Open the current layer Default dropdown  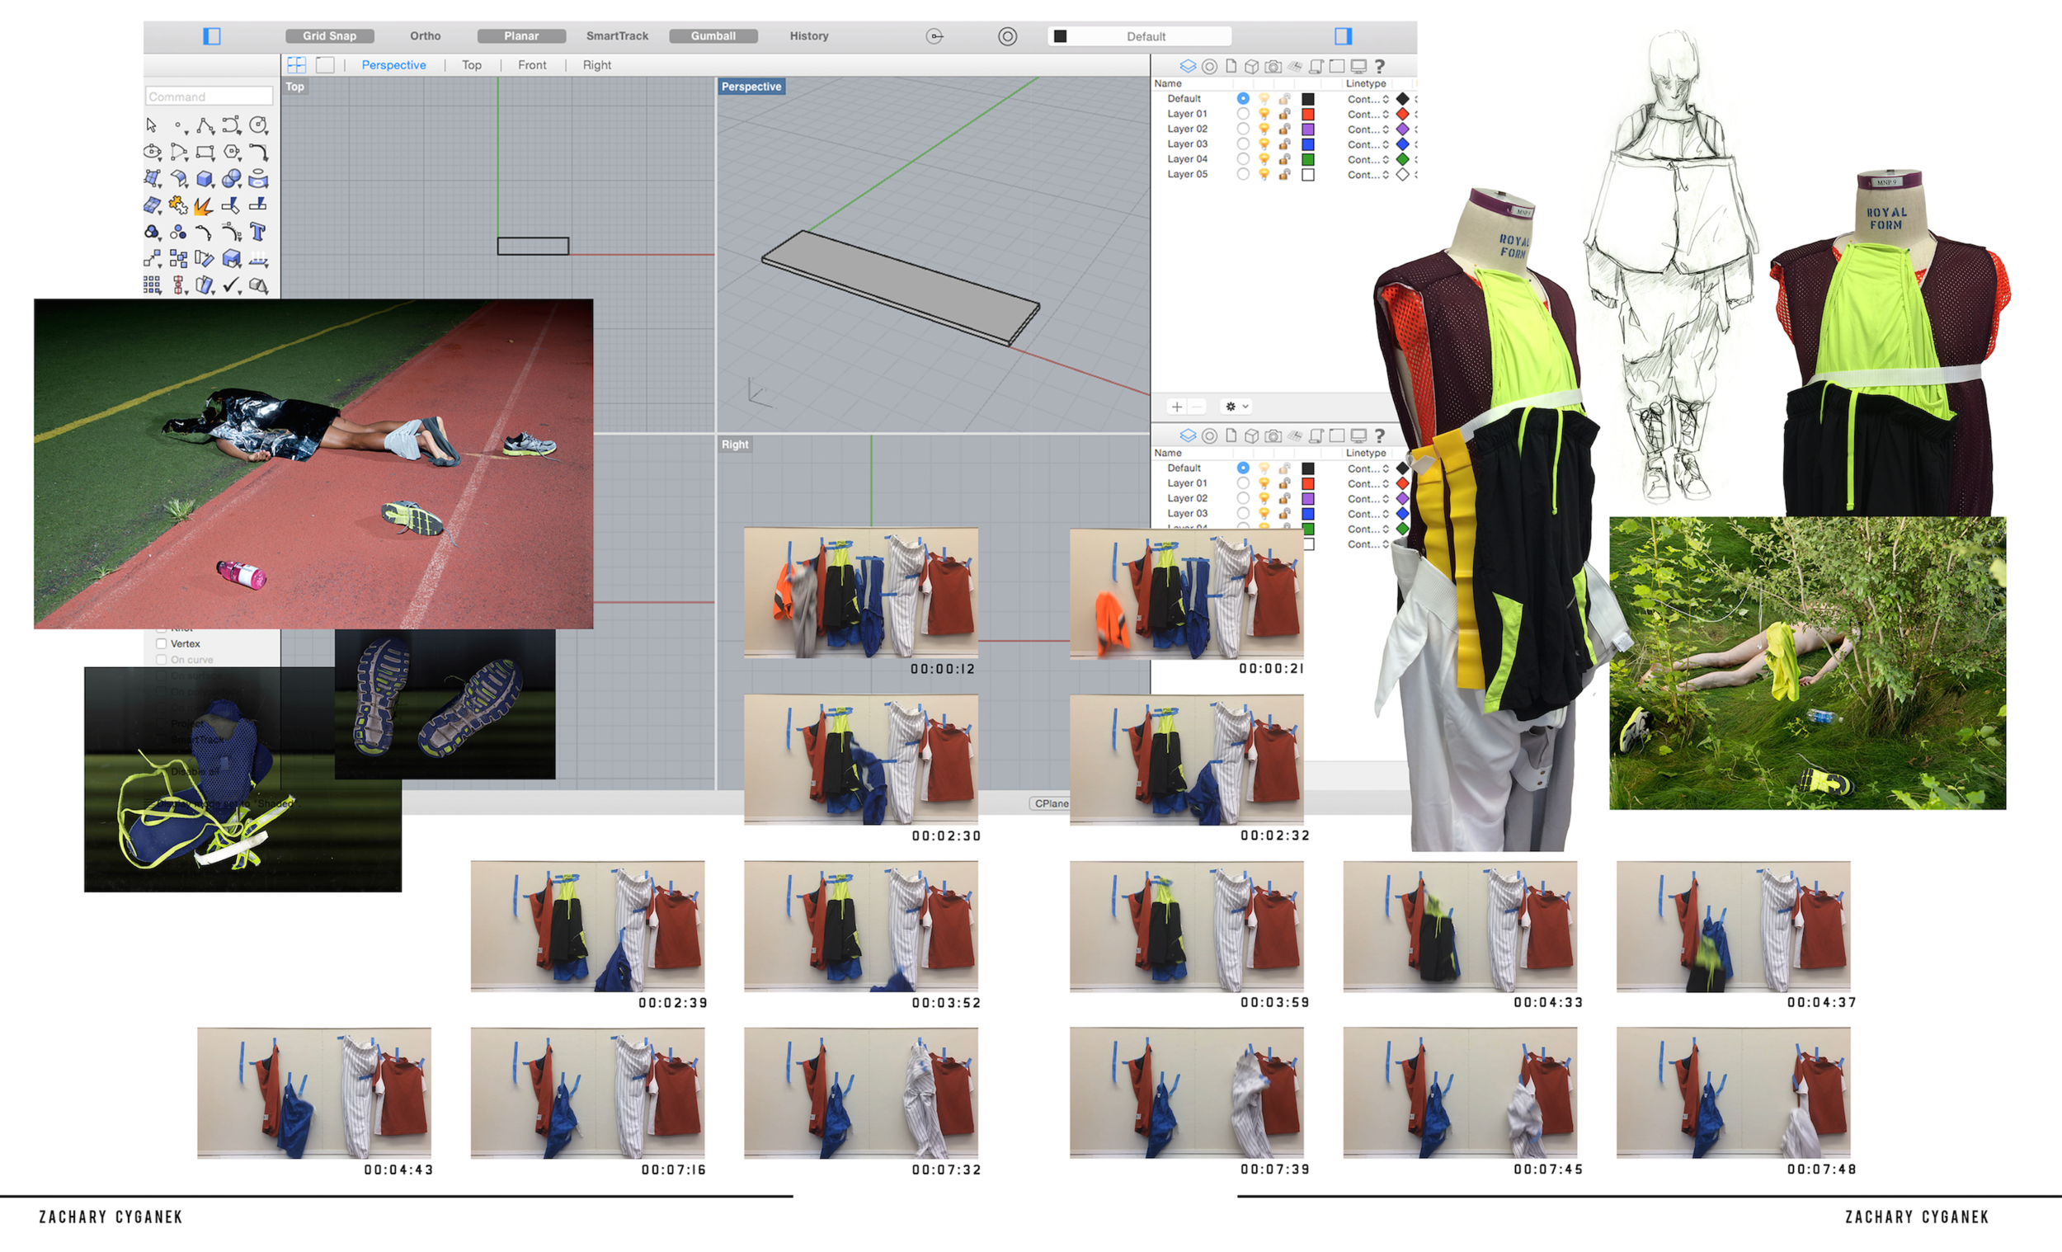pos(1140,36)
